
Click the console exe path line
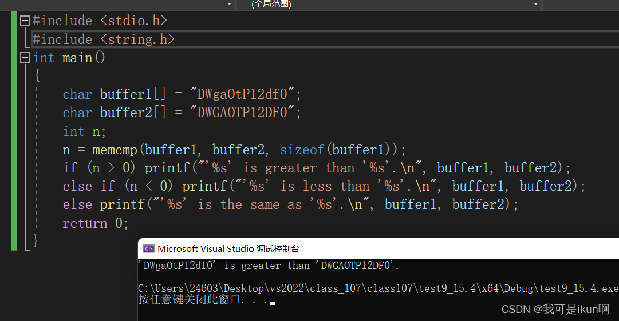click(378, 288)
